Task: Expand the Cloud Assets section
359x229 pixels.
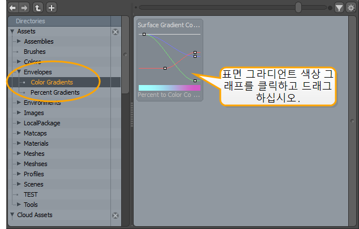Action: [x=12, y=215]
